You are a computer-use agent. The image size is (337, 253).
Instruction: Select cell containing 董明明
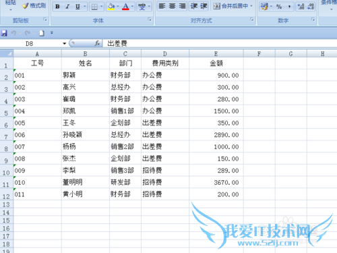(x=86, y=182)
